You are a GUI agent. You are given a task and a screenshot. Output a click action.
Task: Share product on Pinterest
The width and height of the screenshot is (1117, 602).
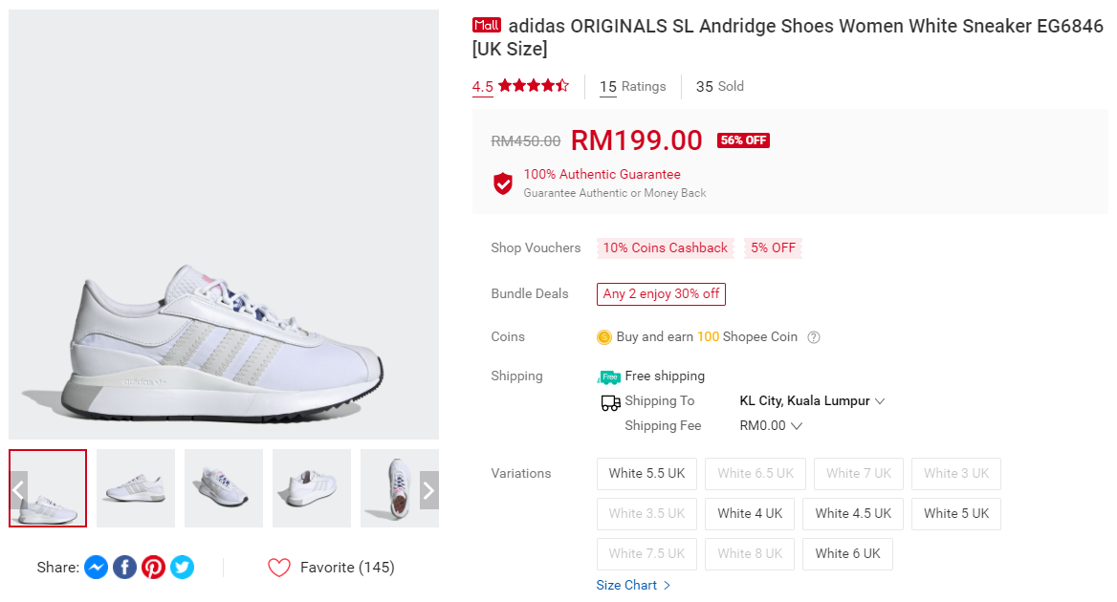pos(153,568)
